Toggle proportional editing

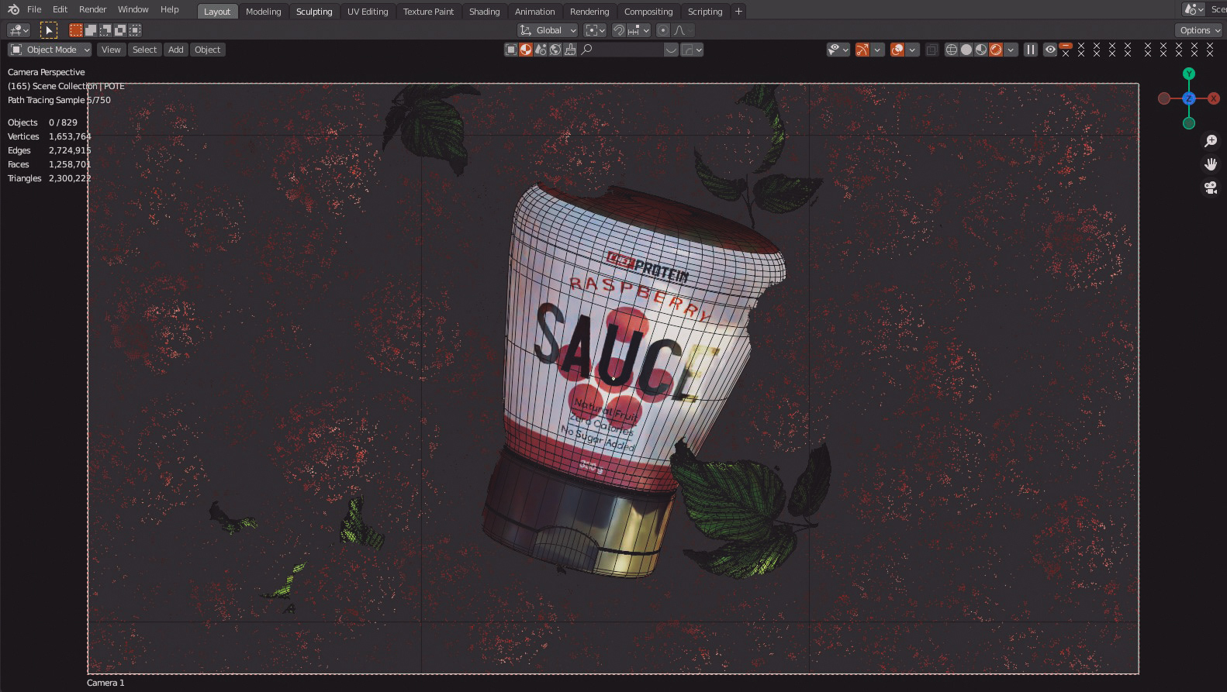(662, 30)
